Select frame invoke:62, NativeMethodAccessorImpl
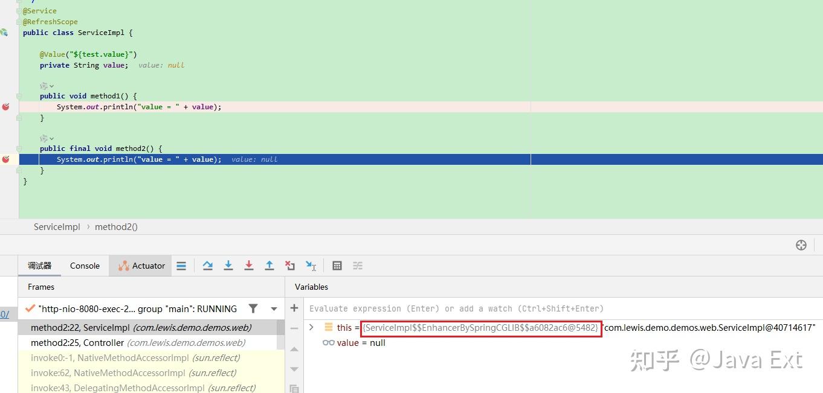This screenshot has width=823, height=393. pos(147,373)
